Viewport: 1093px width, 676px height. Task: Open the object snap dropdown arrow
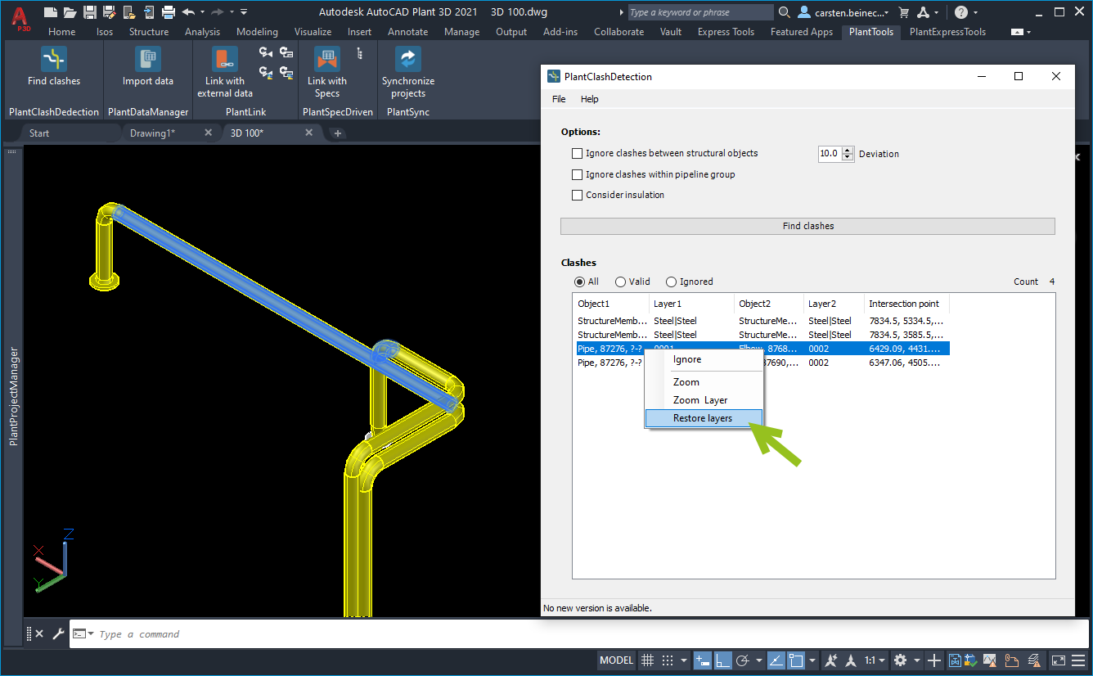tap(812, 660)
